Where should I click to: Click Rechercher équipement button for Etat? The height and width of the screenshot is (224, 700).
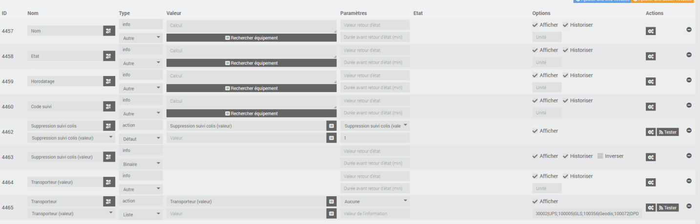point(251,63)
